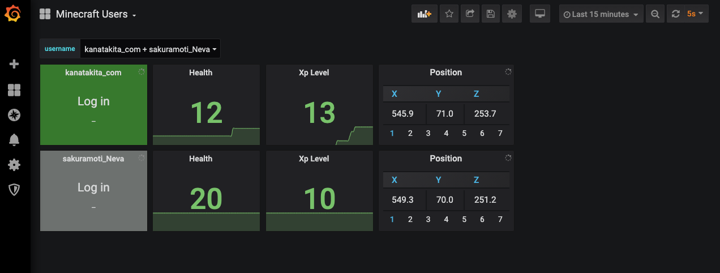Click Health title in sakuramoti_Neva row
The height and width of the screenshot is (273, 720).
(201, 159)
